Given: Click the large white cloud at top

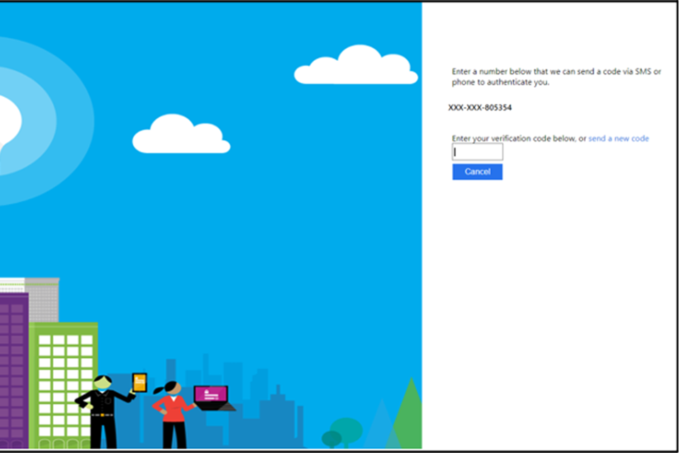Looking at the screenshot, I should pyautogui.click(x=356, y=67).
